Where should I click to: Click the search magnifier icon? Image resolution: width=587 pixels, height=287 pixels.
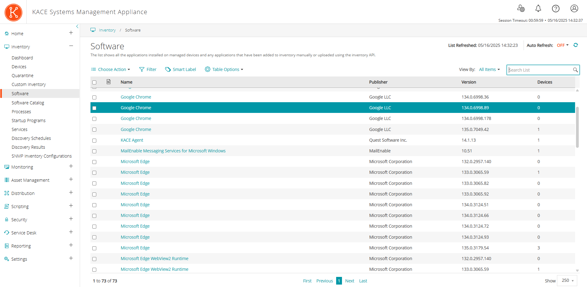575,70
